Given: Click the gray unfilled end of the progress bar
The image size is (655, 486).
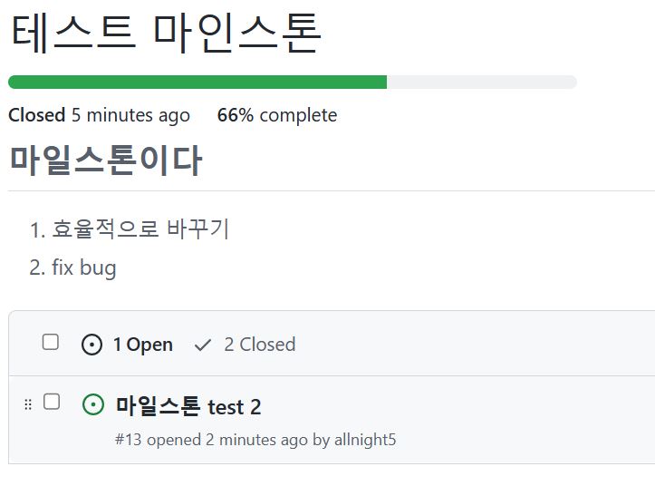Looking at the screenshot, I should (x=482, y=82).
